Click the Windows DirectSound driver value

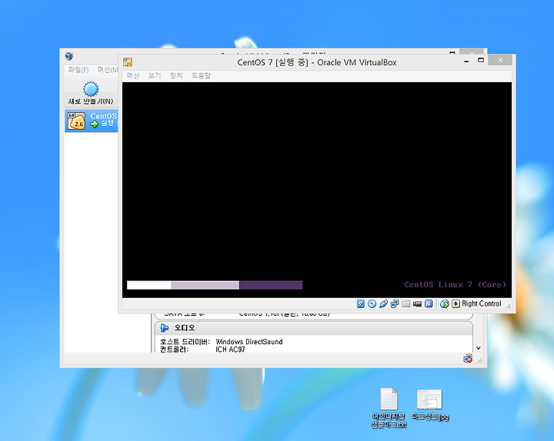(x=249, y=342)
